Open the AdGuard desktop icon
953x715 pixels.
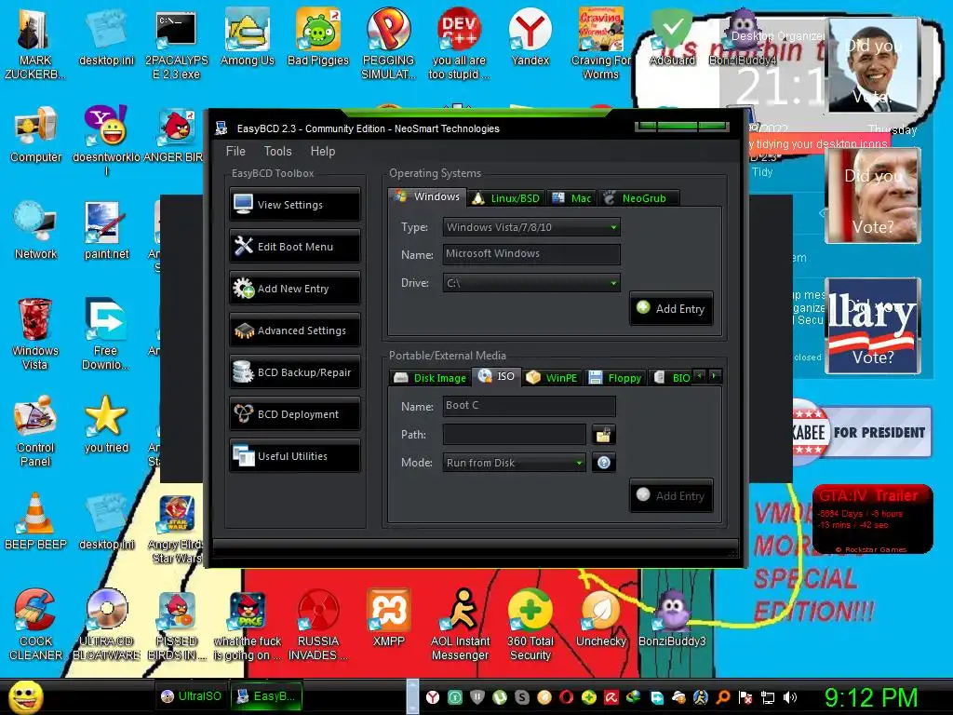[x=672, y=37]
